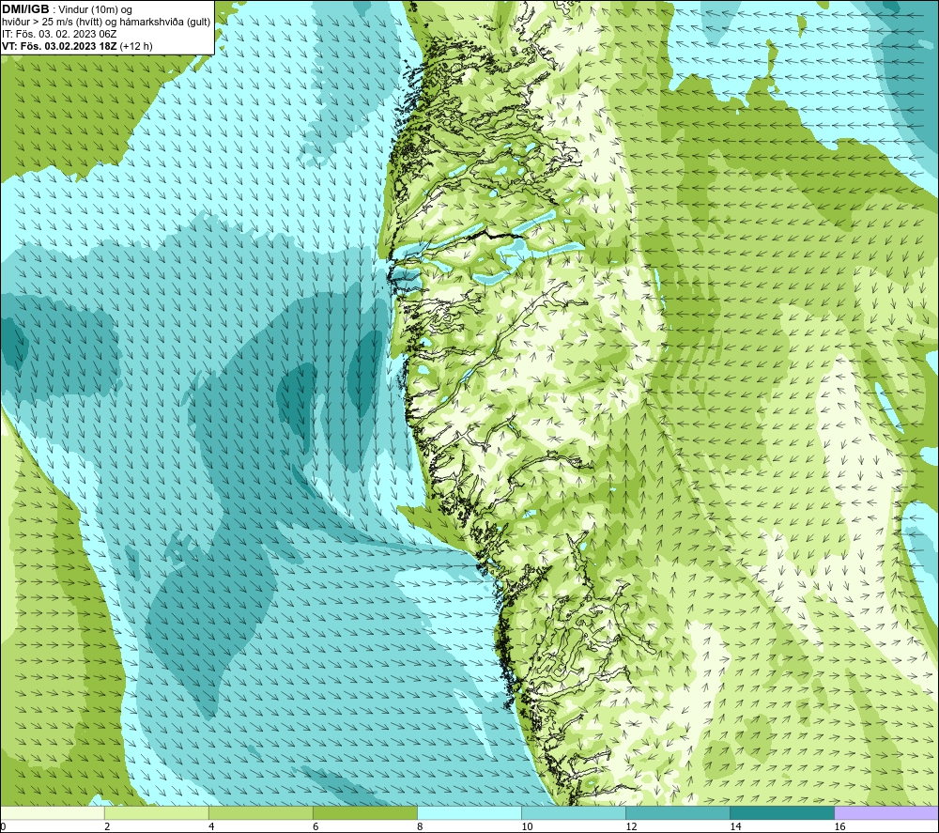Click the scale label "4"
The width and height of the screenshot is (939, 833).
(211, 826)
